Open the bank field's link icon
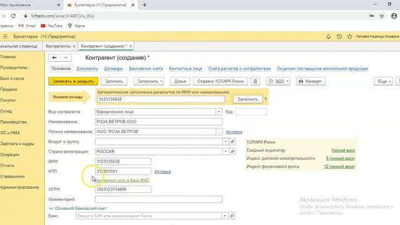Viewport: 400px width, 225px height. (232, 216)
